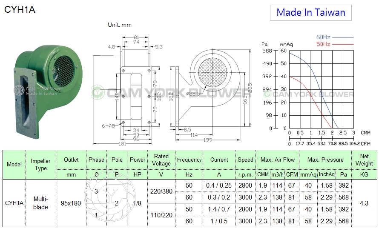Screen dimensions: 379x231
Task: Select the 'Unit: mm' note
Action: pos(119,25)
